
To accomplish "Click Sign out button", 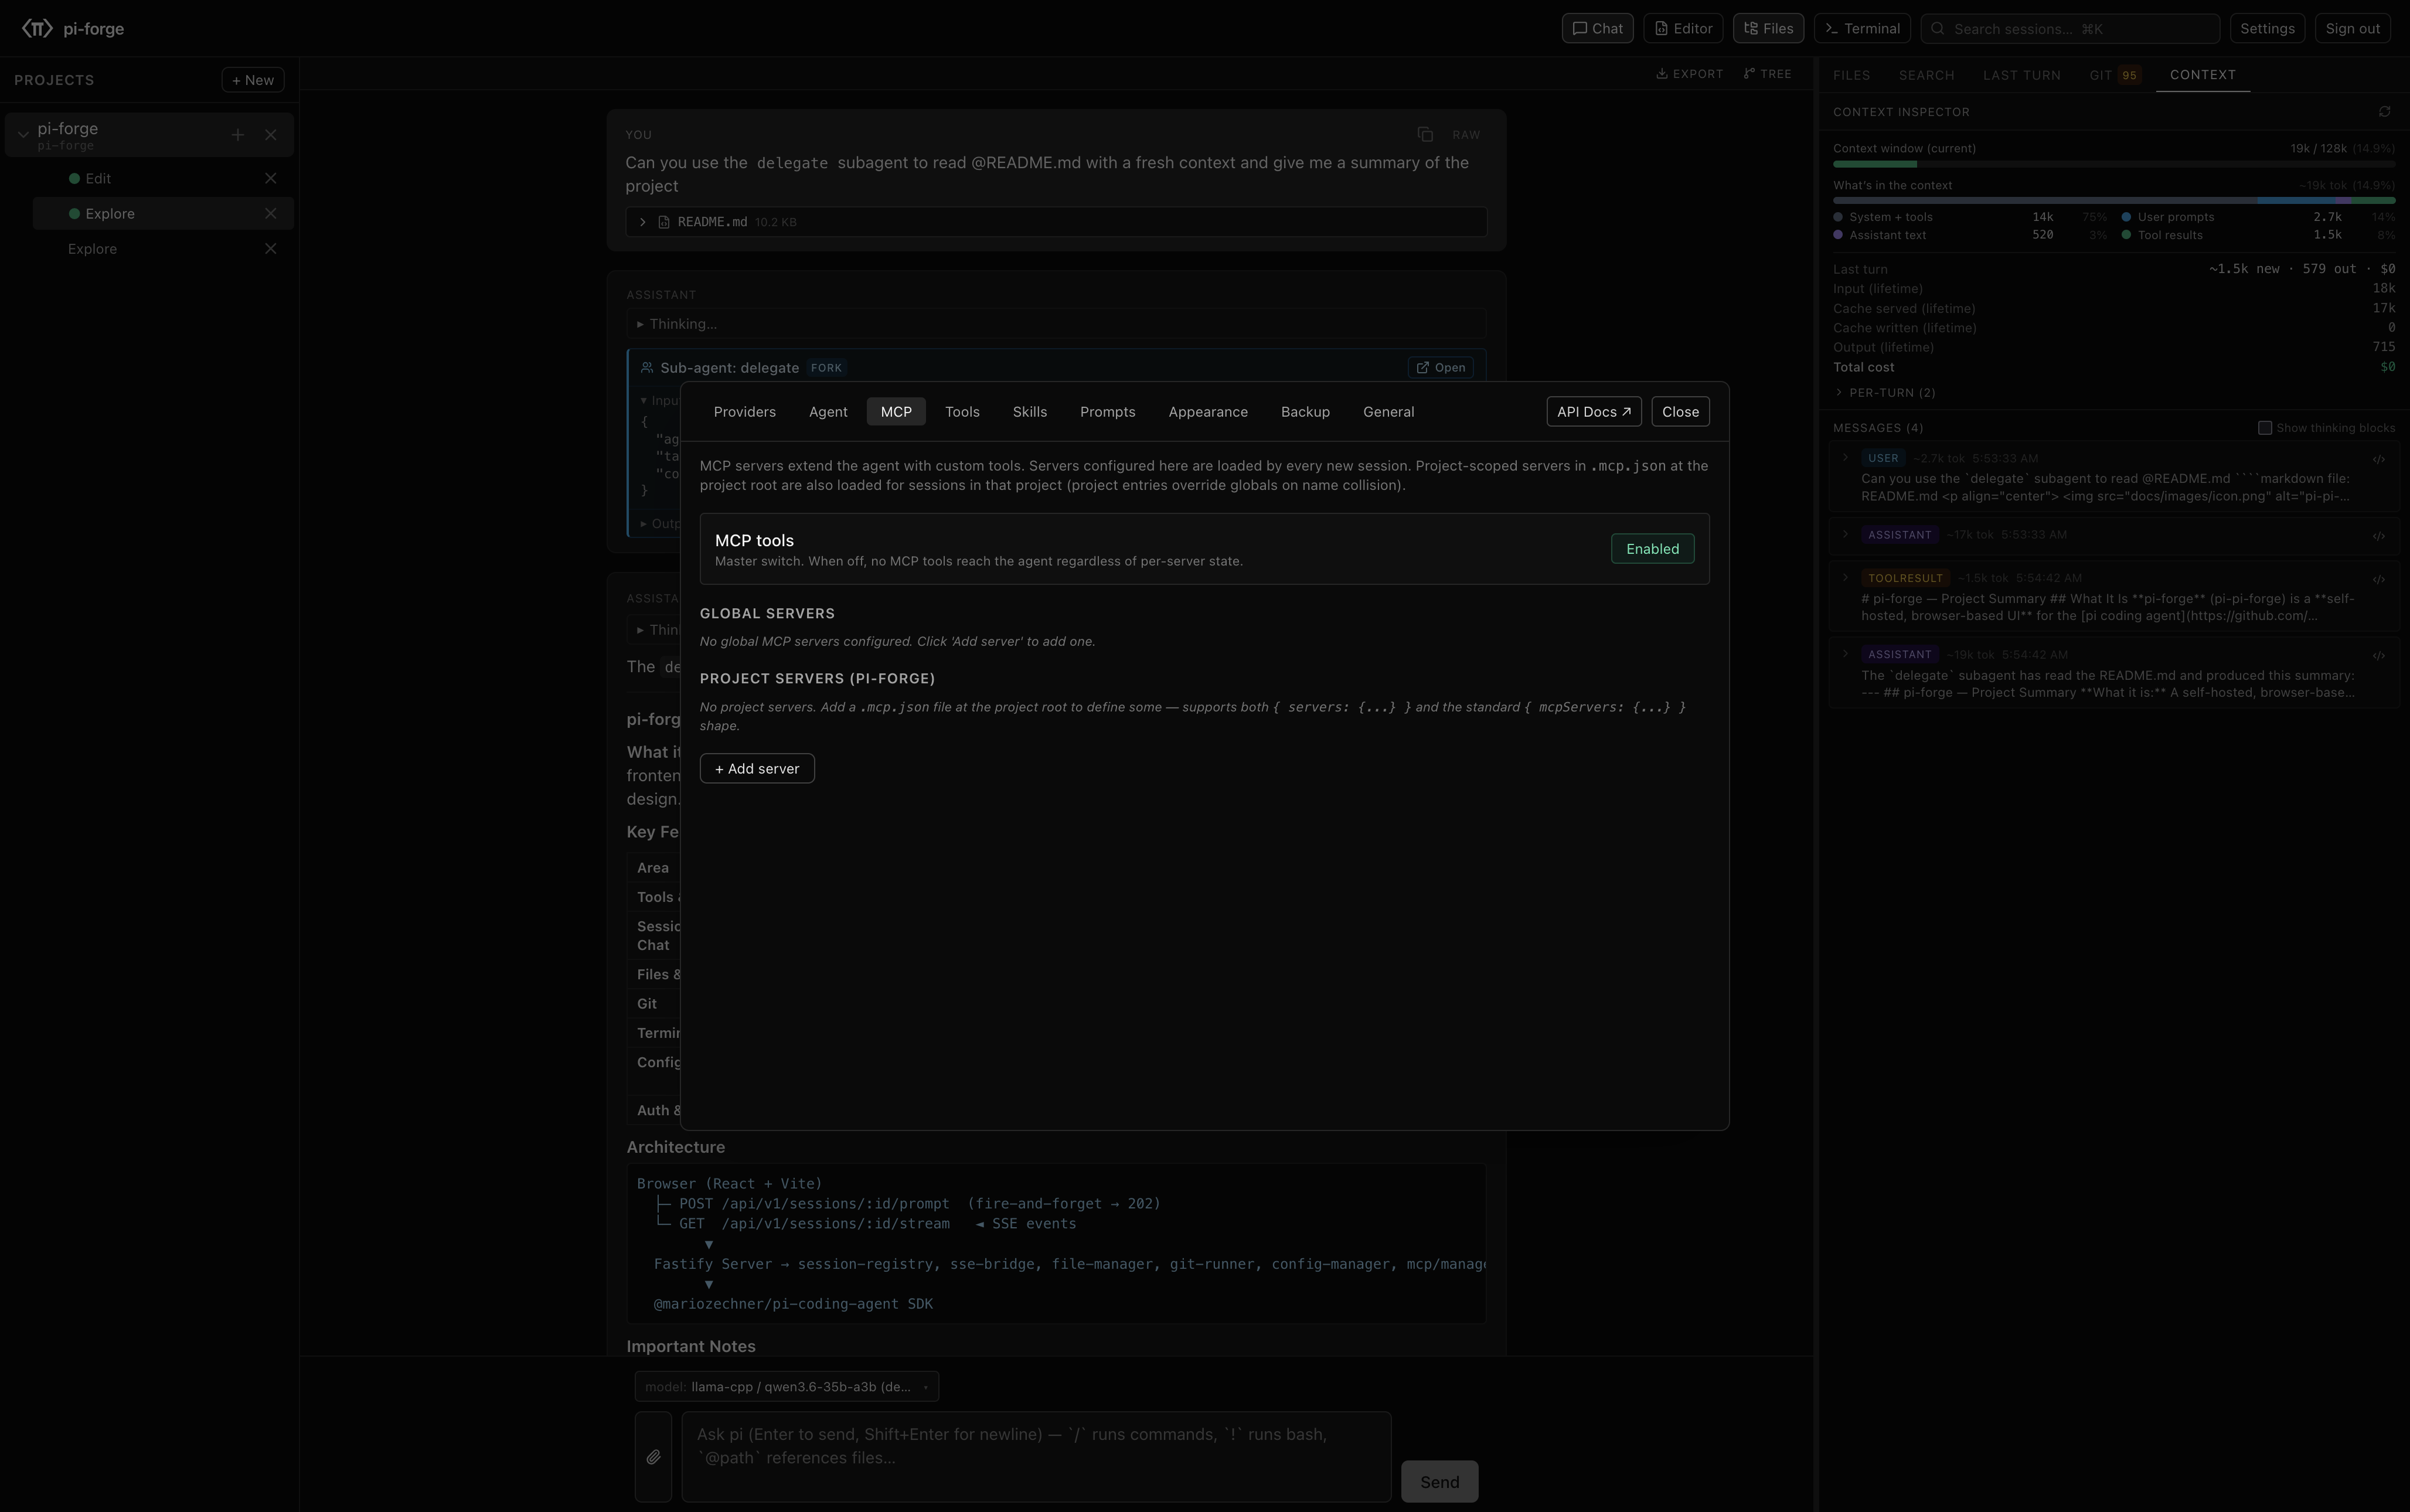I will [2352, 29].
